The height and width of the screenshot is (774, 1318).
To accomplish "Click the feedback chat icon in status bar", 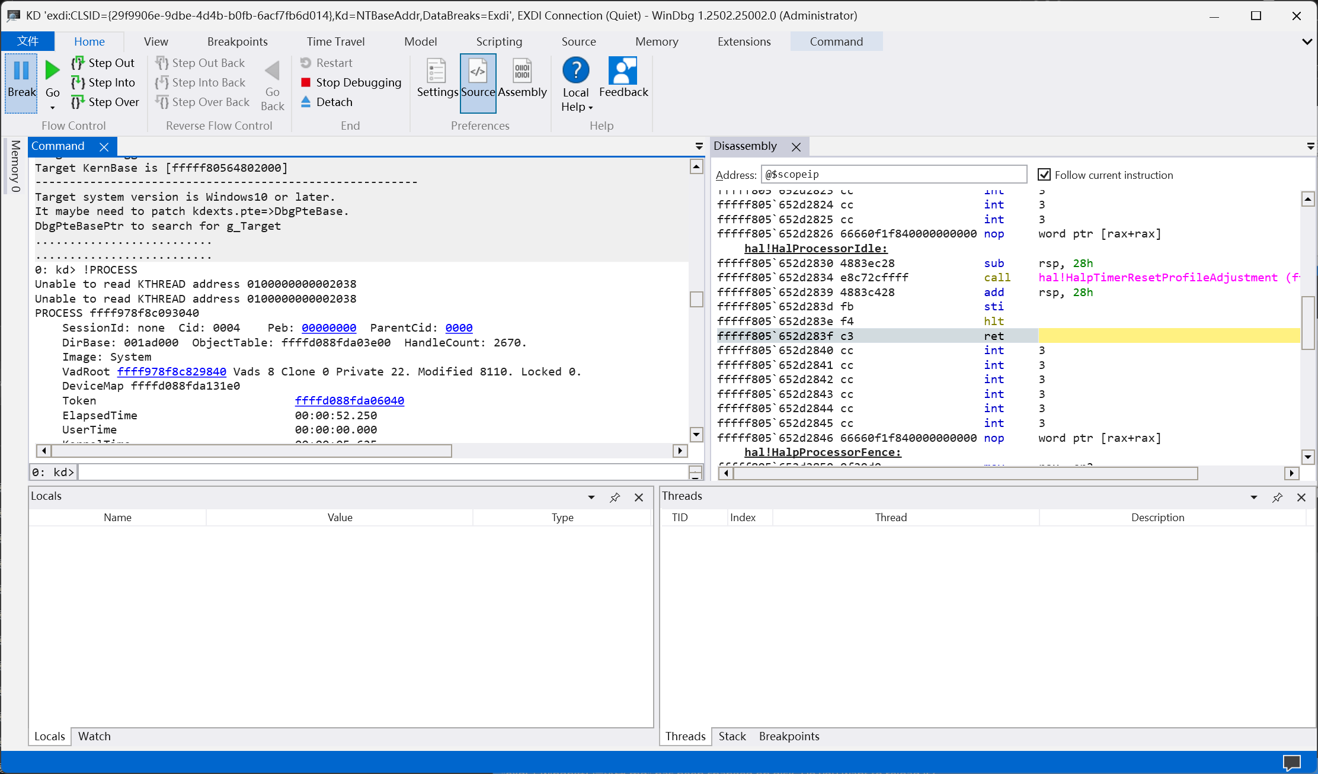I will [x=1292, y=762].
